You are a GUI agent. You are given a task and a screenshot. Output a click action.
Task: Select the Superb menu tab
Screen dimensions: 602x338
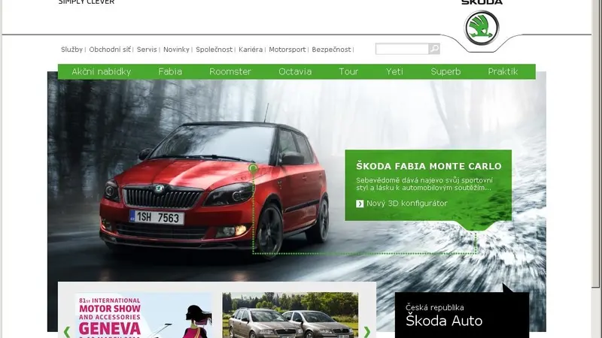pos(445,71)
